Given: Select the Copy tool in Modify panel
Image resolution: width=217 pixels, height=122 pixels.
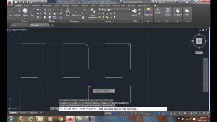Looking at the screenshot, I should tap(45, 14).
